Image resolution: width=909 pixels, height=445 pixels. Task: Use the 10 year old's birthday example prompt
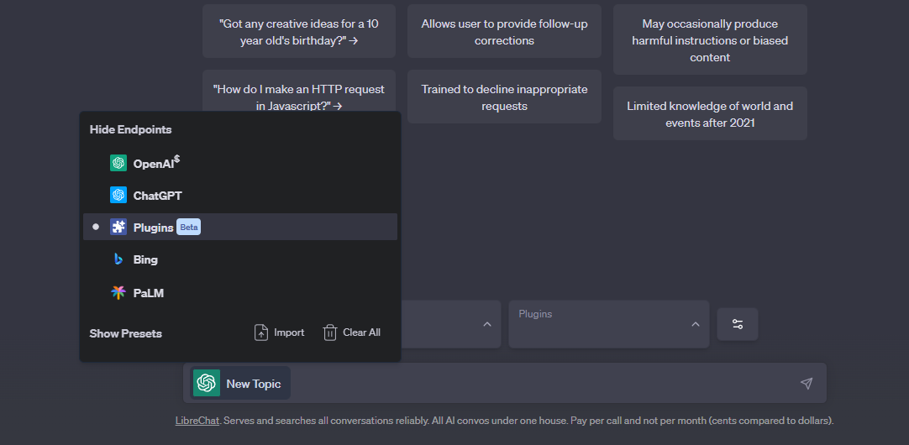coord(298,32)
